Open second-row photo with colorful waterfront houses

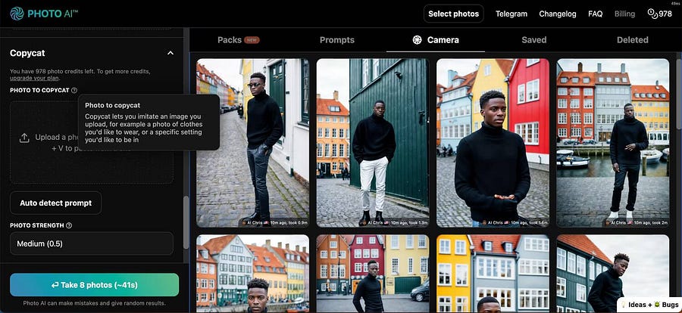point(252,274)
